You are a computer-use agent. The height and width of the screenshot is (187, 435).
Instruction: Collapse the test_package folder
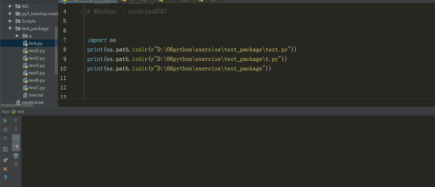coord(10,28)
